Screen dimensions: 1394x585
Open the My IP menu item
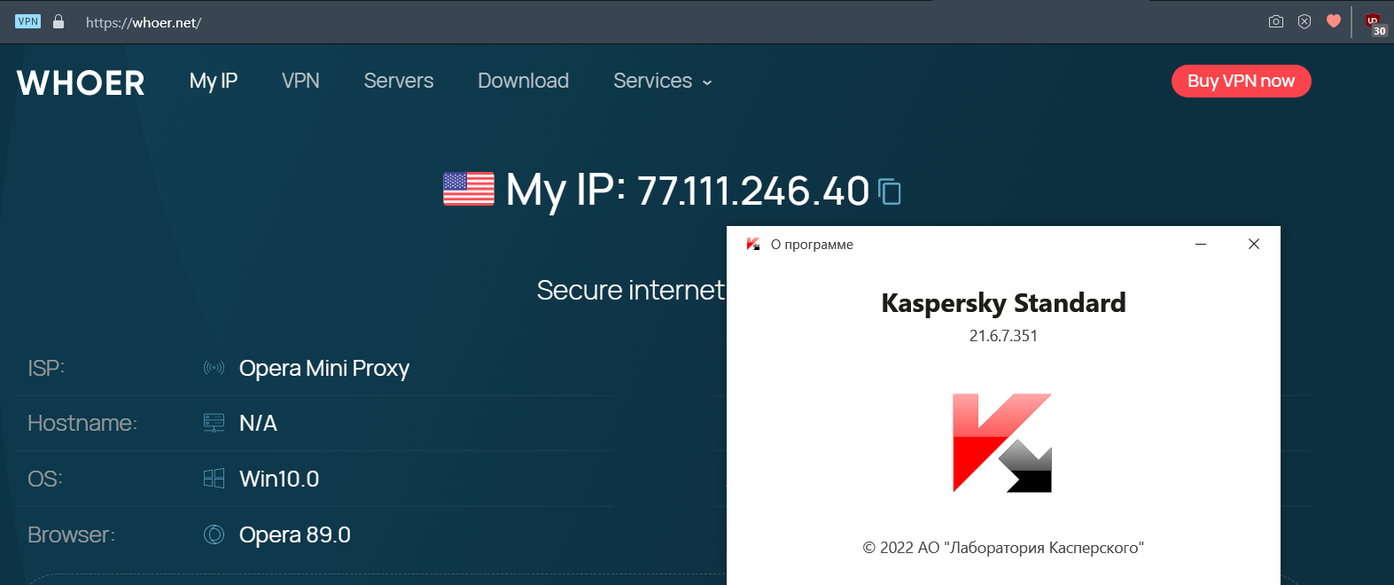[x=214, y=81]
